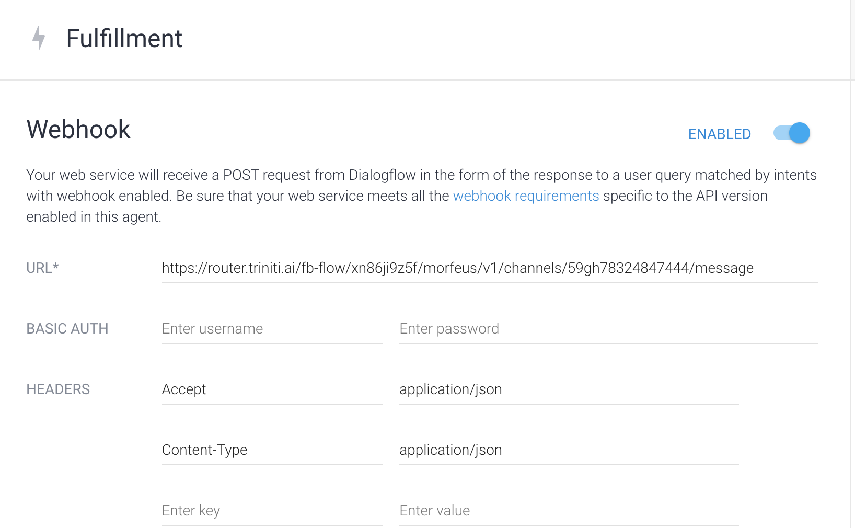Edit the Accept header key field
Viewport: 855px width, 528px height.
(272, 389)
